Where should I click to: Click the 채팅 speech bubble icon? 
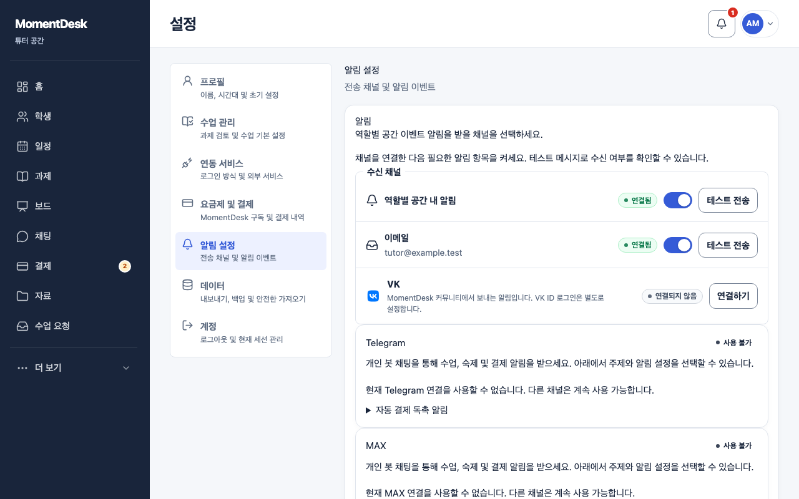22,236
